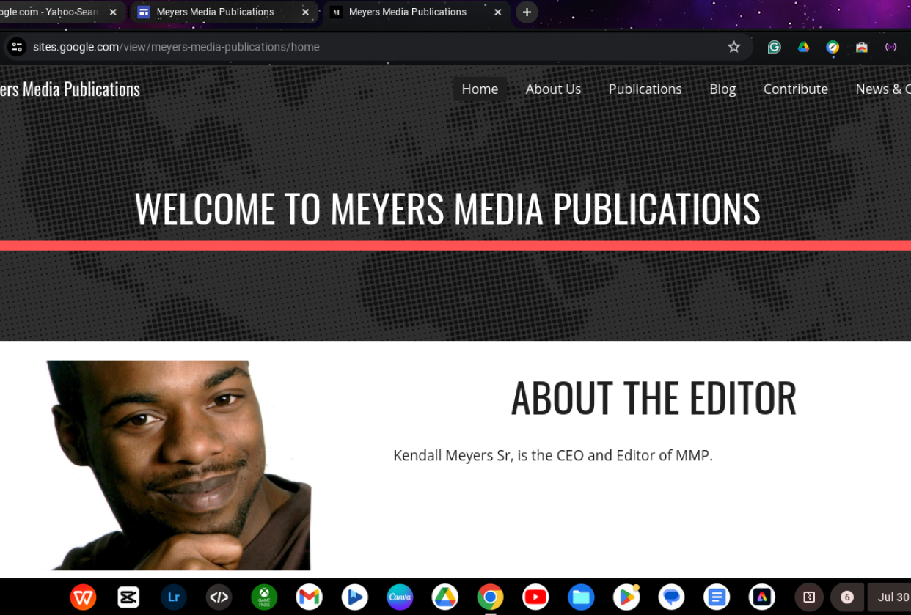Click the blue circular compass extension icon
Image resolution: width=911 pixels, height=615 pixels.
click(833, 47)
